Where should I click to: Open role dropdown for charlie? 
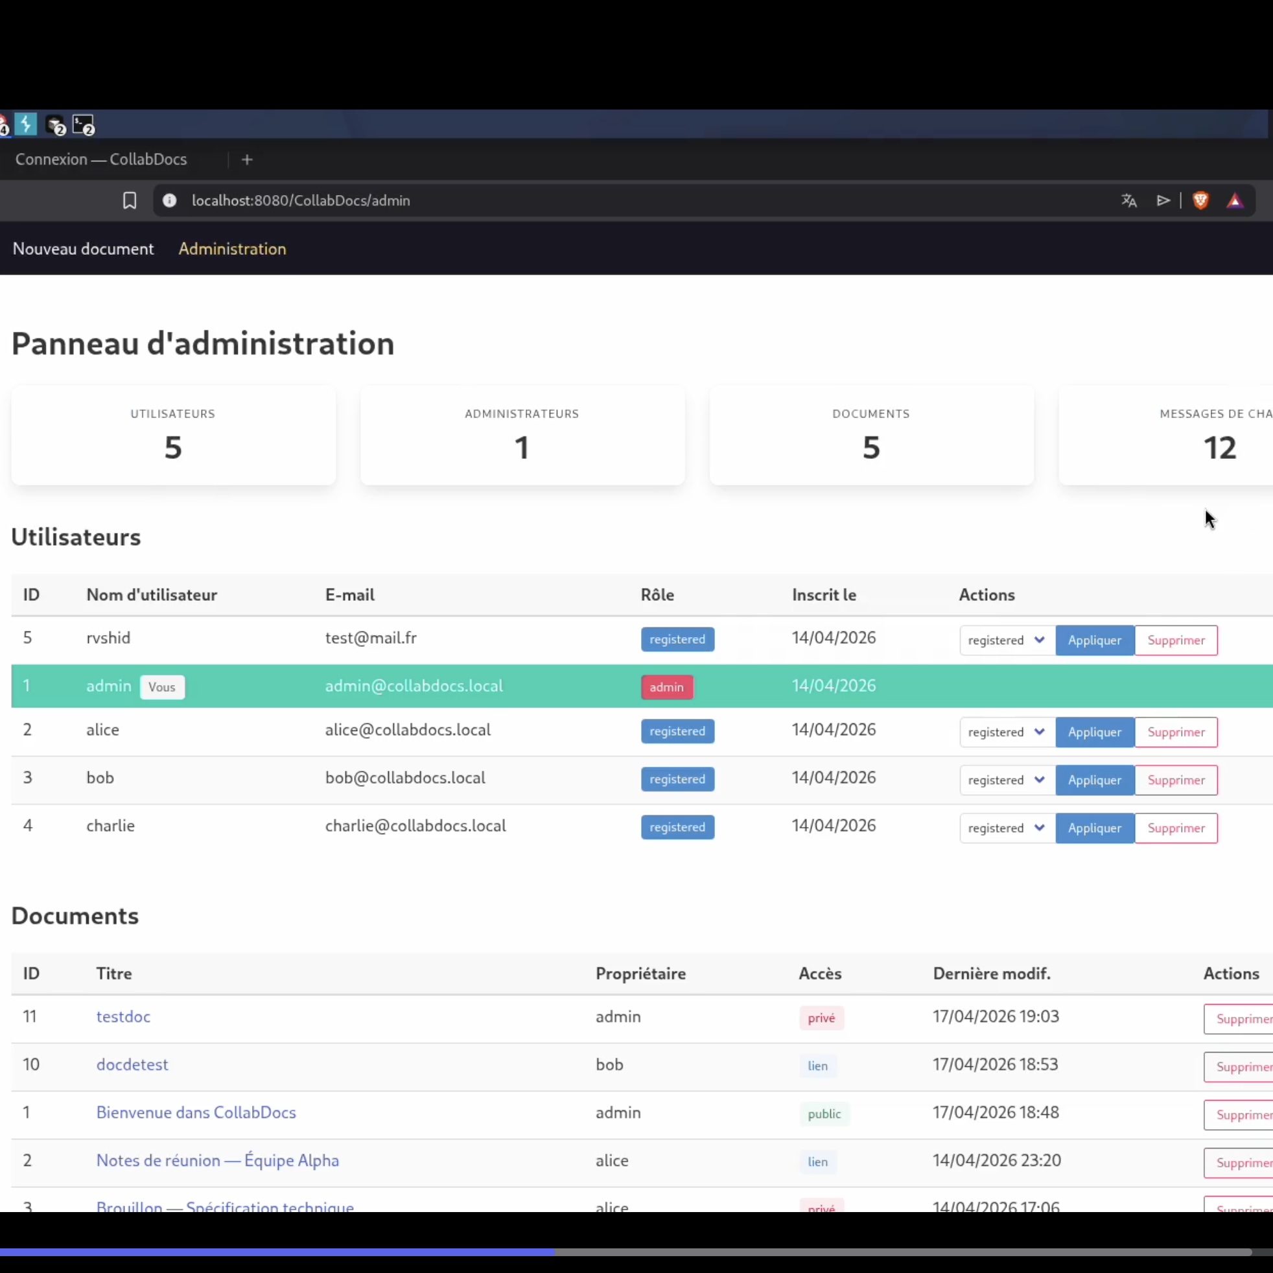(x=1007, y=828)
